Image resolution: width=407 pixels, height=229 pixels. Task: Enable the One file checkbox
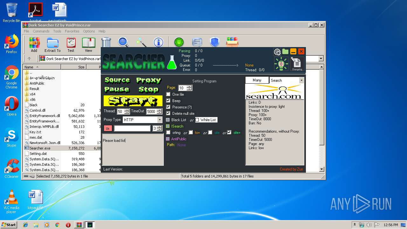tap(169, 94)
